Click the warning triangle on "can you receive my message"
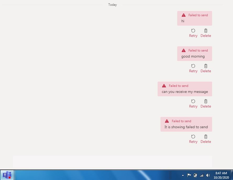This screenshot has height=180, width=233. coord(164,86)
